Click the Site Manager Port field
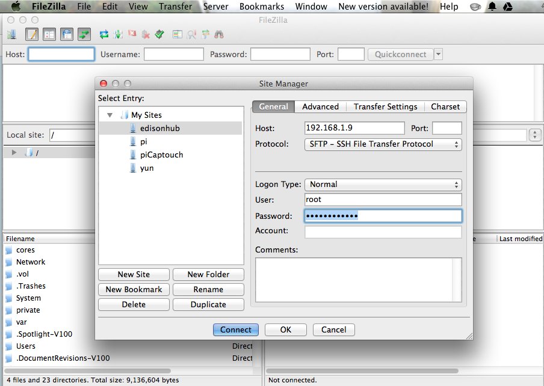Image resolution: width=544 pixels, height=386 pixels. point(447,128)
